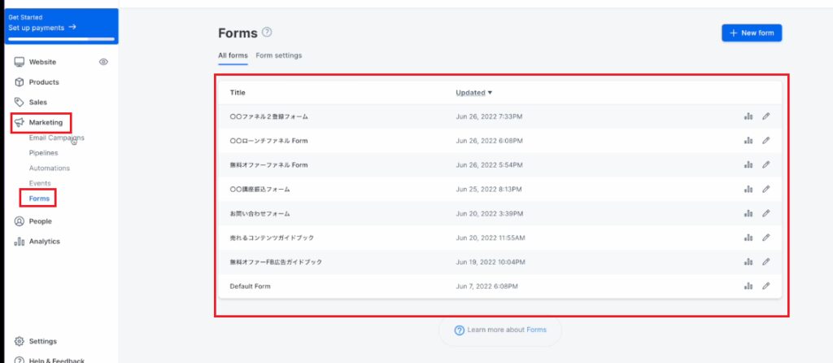
Task: Open analytics for 〇〇ローンチファネル Form row
Action: tap(748, 140)
